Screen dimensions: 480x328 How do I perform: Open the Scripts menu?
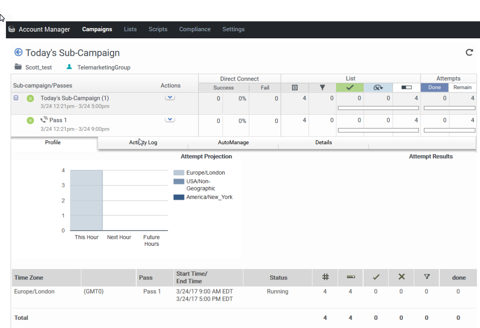[158, 29]
